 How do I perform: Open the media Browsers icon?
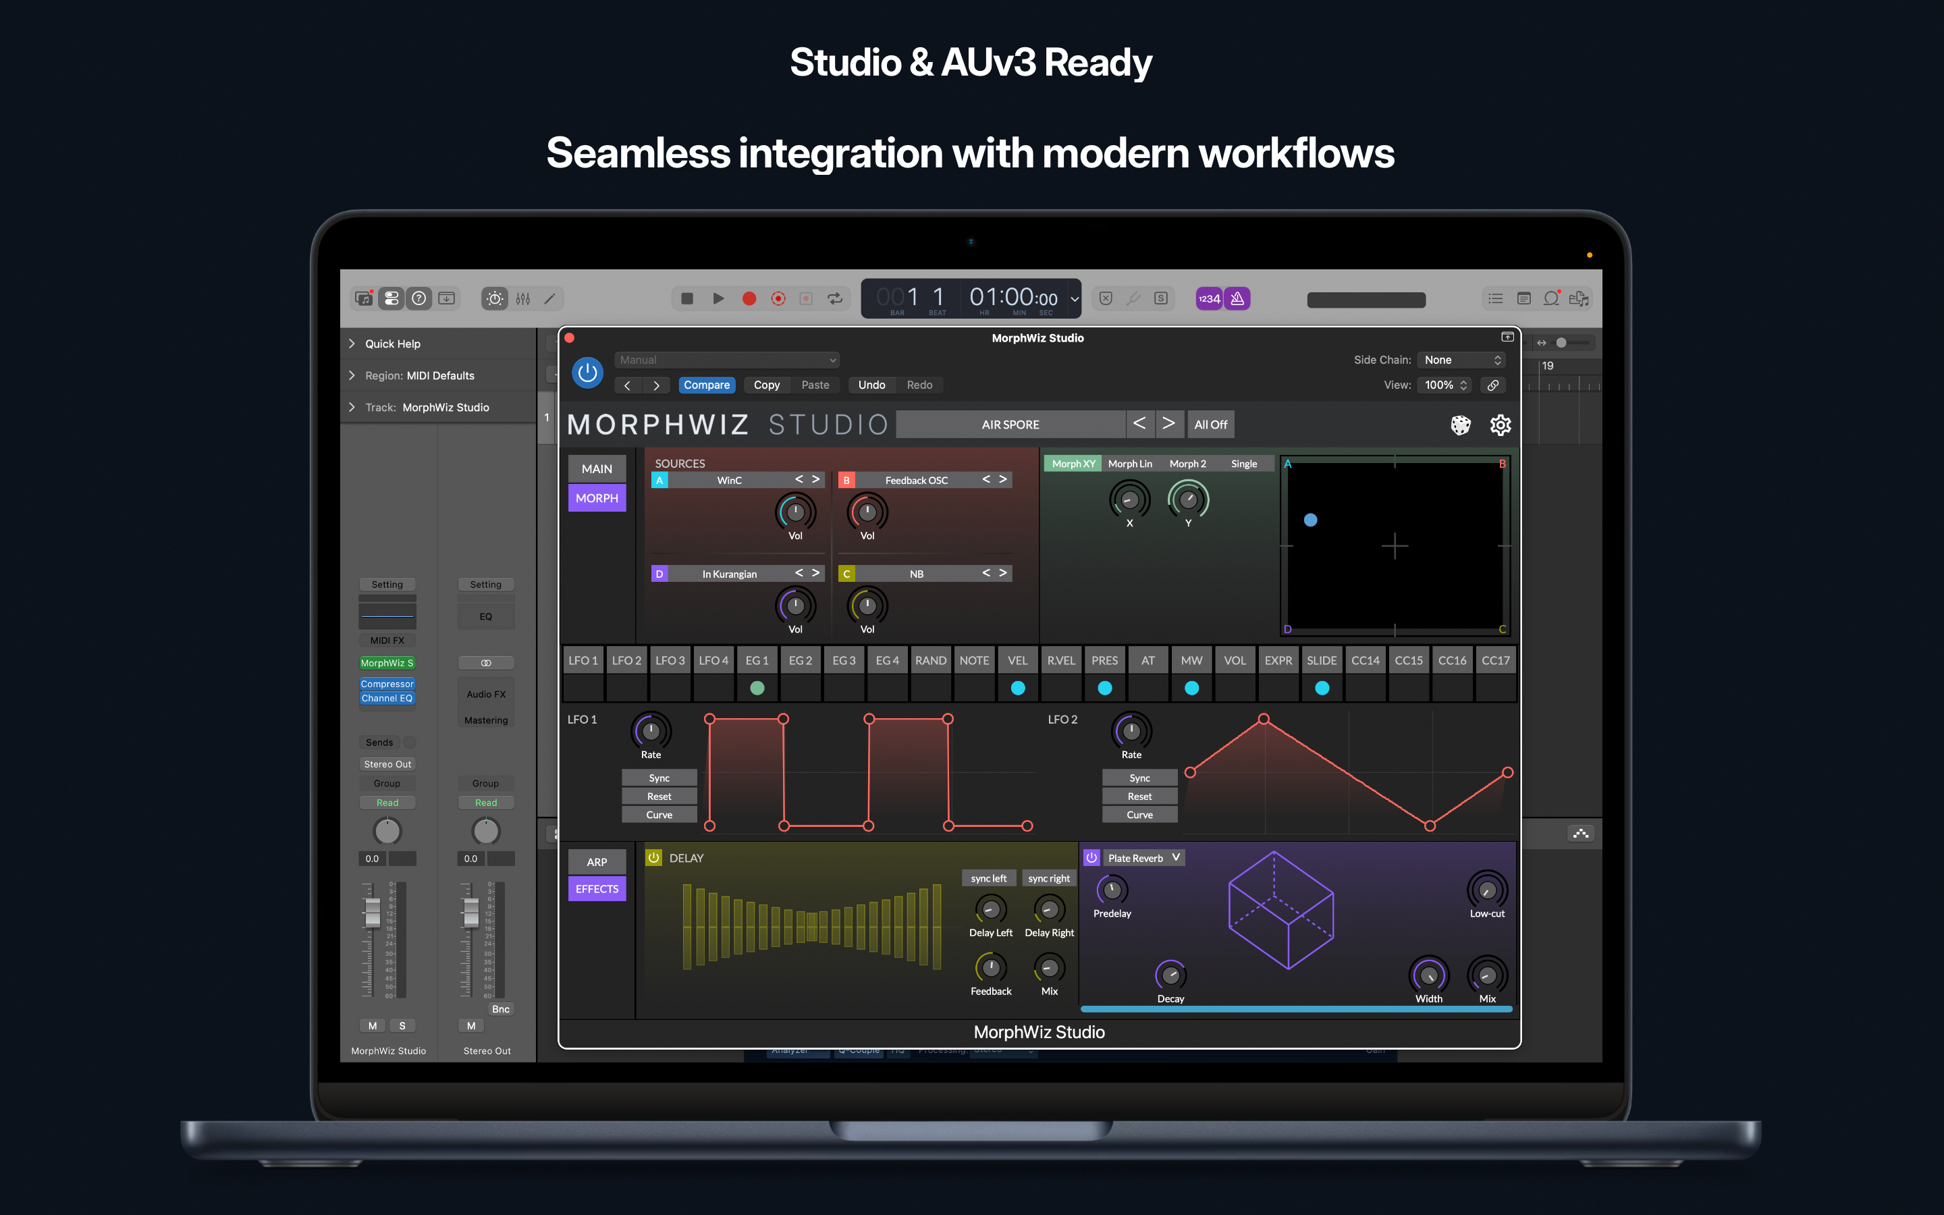1579,298
